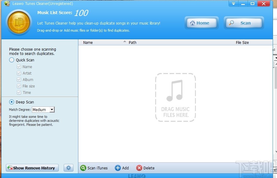Toggle the Artist checkbox
Image resolution: width=277 pixels, height=178 pixels.
pyautogui.click(x=19, y=73)
